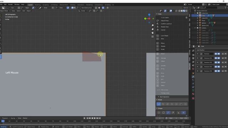
Task: Collapse the Shape panel section
Action: [157, 108]
